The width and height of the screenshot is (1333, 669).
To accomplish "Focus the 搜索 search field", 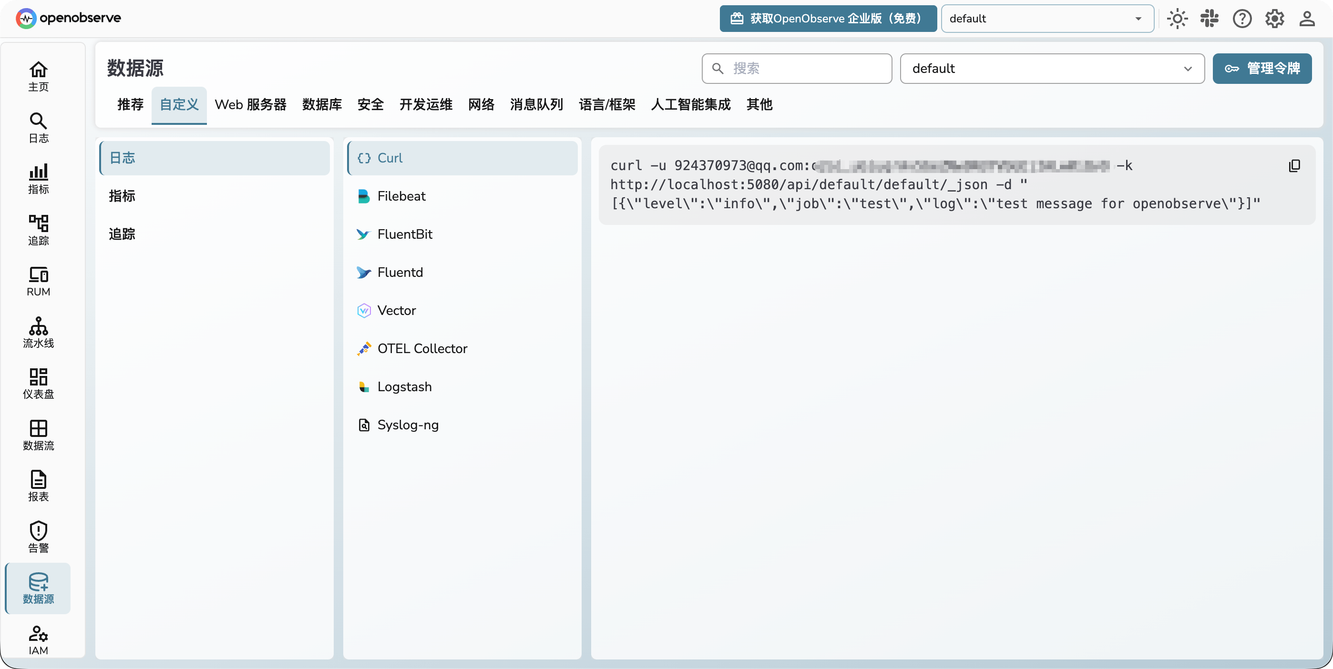I will 796,68.
